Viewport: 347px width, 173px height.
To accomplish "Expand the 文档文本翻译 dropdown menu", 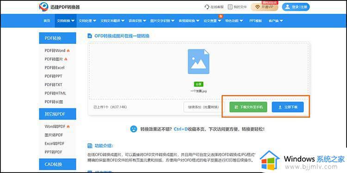I will point(112,21).
